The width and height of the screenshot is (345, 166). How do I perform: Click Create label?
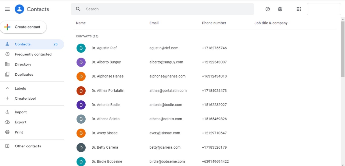[x=25, y=98]
